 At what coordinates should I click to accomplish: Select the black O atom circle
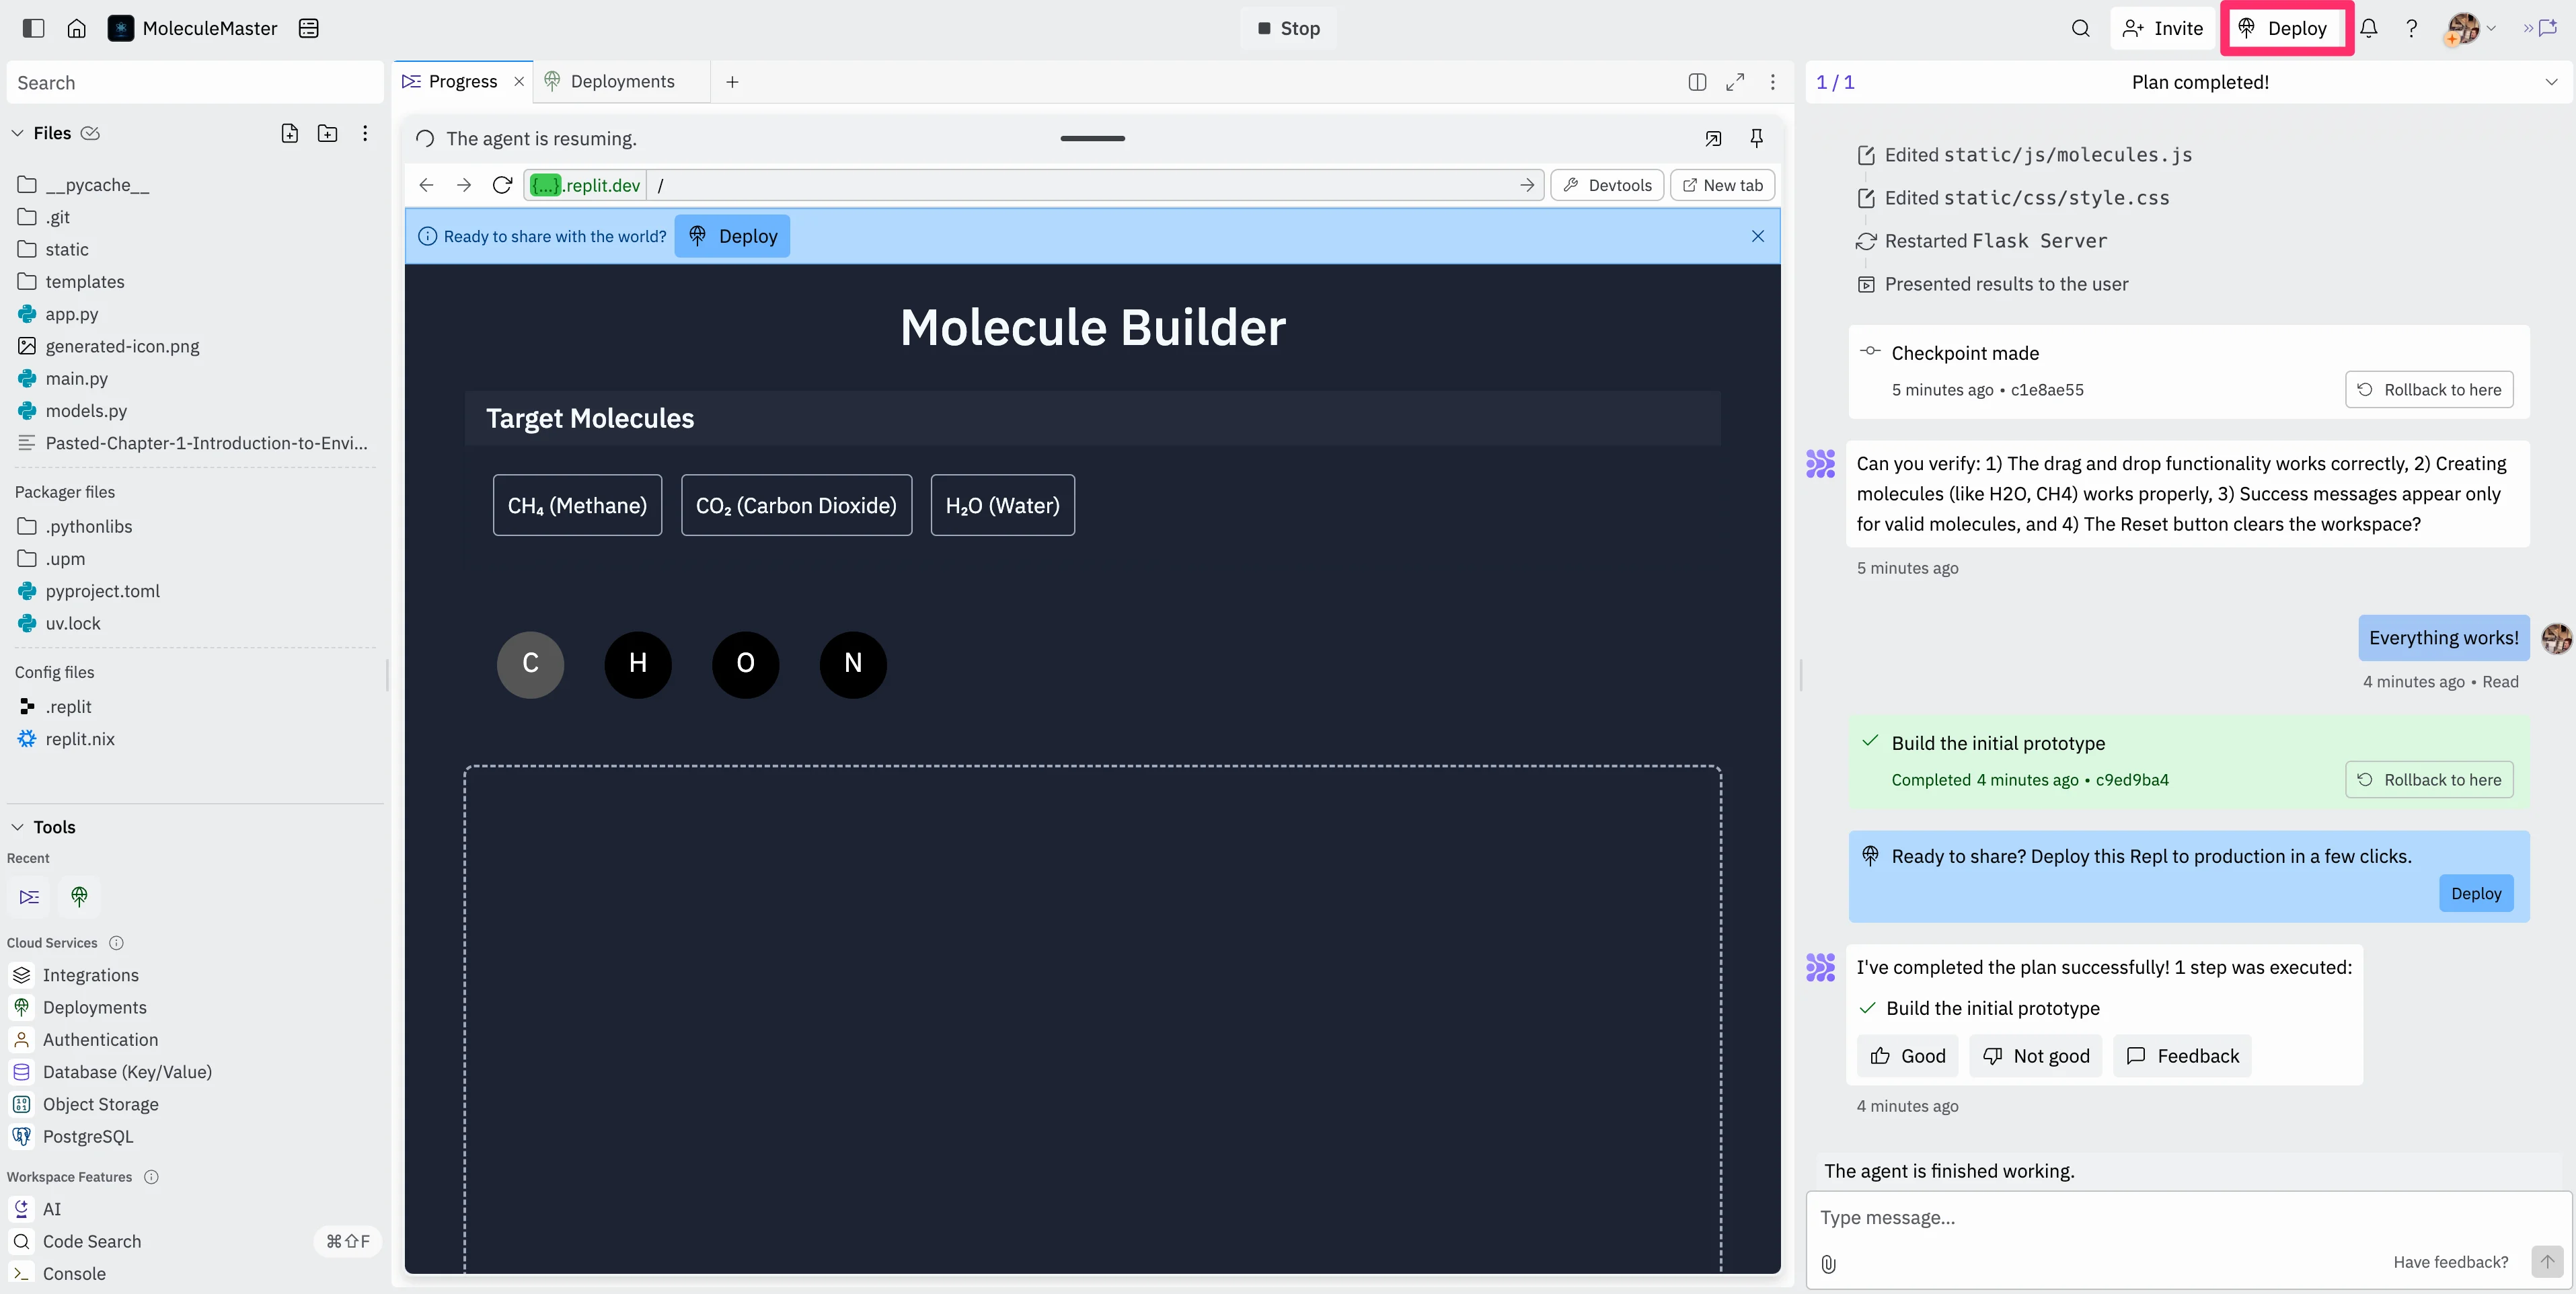click(x=745, y=664)
